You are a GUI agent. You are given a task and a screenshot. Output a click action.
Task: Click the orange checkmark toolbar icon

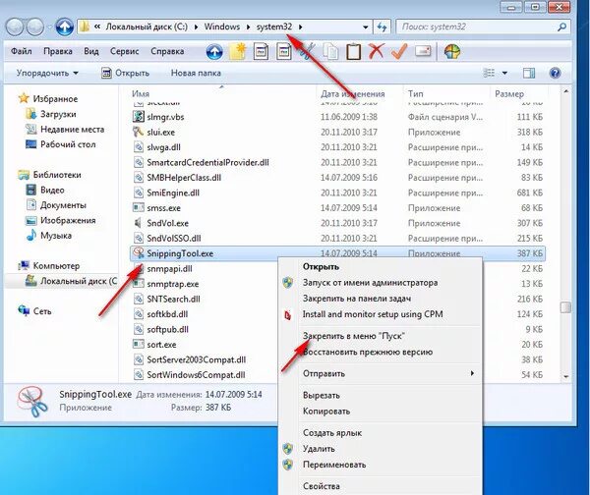tap(399, 51)
